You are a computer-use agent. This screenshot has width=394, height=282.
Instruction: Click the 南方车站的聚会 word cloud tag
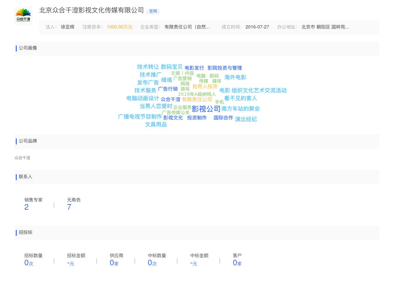tap(241, 109)
